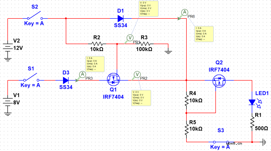Image resolution: width=271 pixels, height=151 pixels.
Task: Select resistor R4 10kΩ
Action: [x=186, y=100]
